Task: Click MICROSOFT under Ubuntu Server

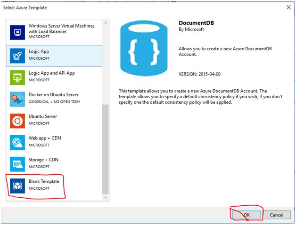Action: [39, 124]
